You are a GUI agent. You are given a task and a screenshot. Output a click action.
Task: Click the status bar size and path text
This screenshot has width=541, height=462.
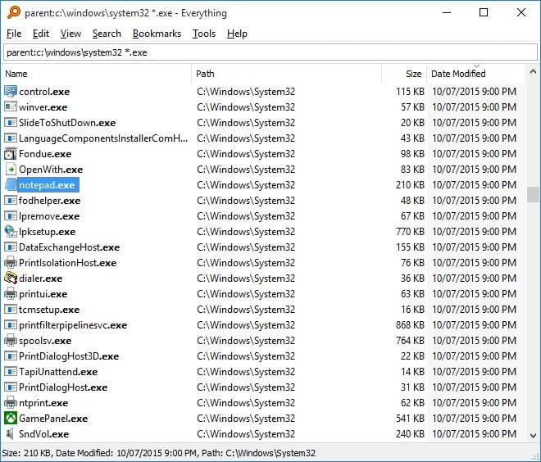[x=159, y=453]
